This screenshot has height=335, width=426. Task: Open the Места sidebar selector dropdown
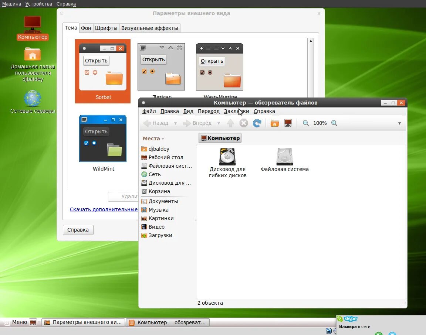[153, 139]
